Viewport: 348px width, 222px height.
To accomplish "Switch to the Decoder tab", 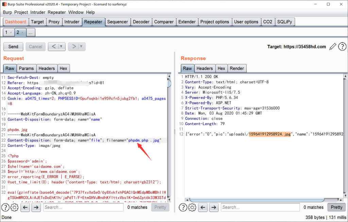I will tap(141, 22).
